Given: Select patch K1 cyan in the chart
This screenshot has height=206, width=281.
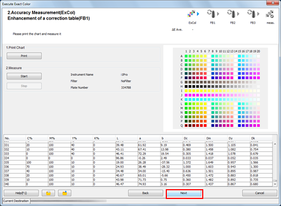Looking at the screenshot, I should coord(186,99).
